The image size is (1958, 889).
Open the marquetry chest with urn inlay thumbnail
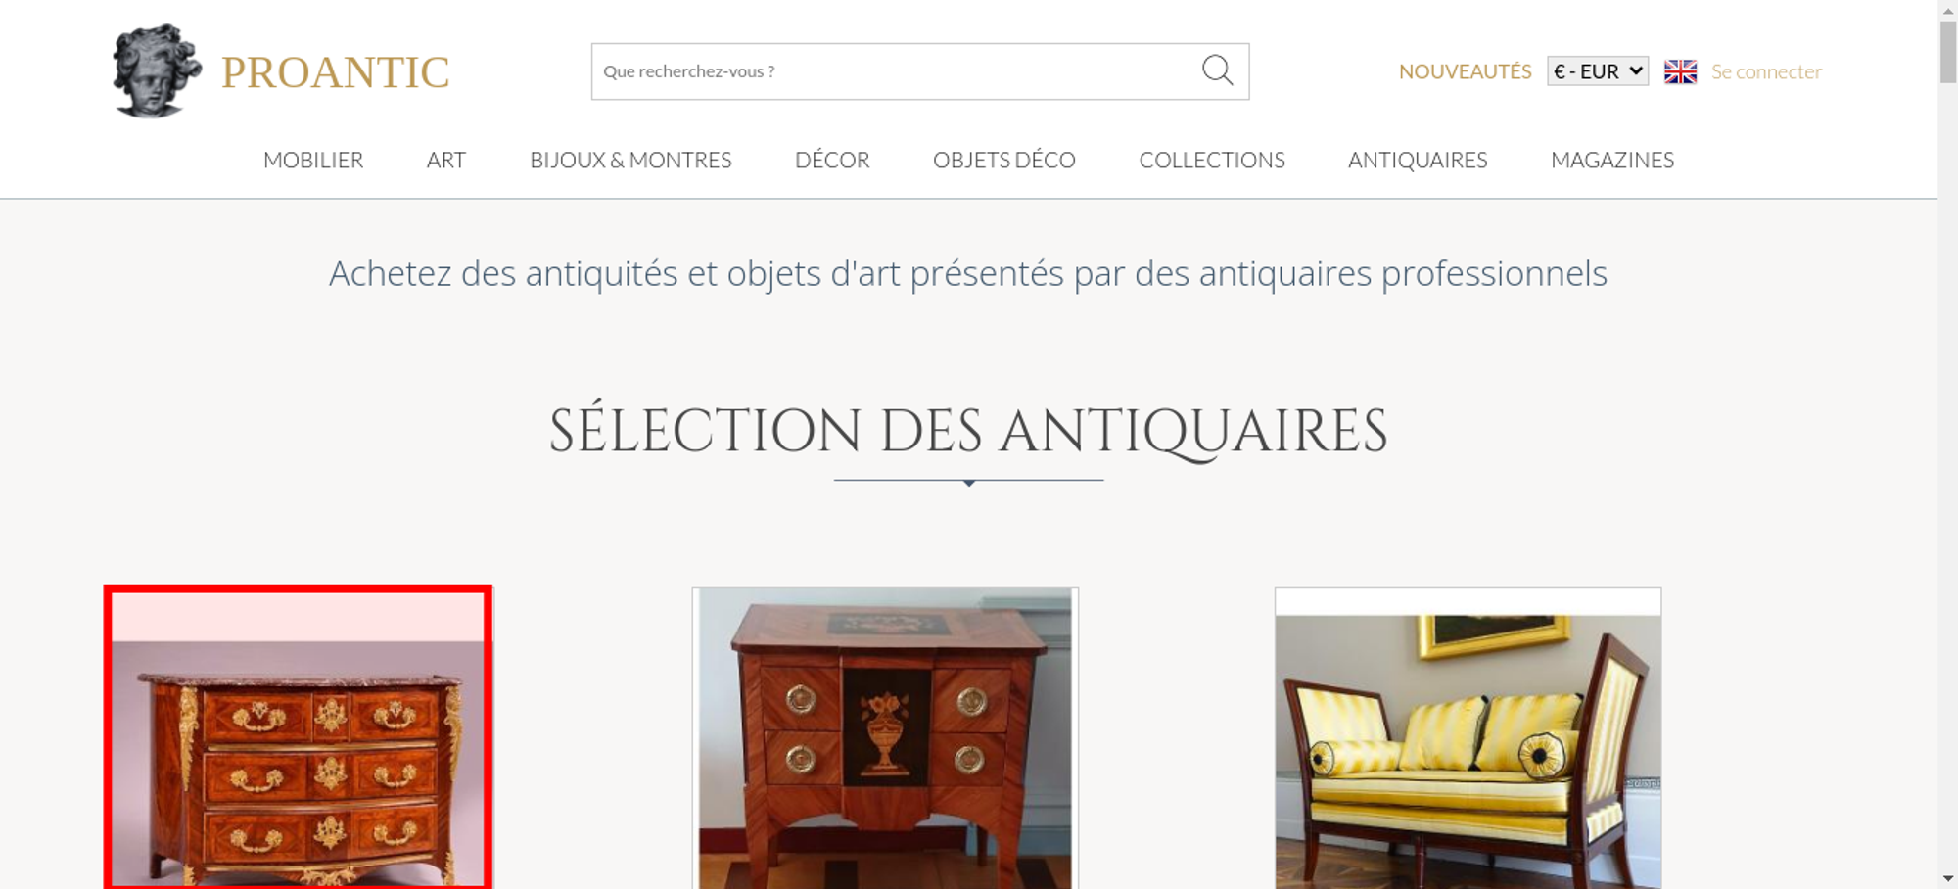point(885,738)
